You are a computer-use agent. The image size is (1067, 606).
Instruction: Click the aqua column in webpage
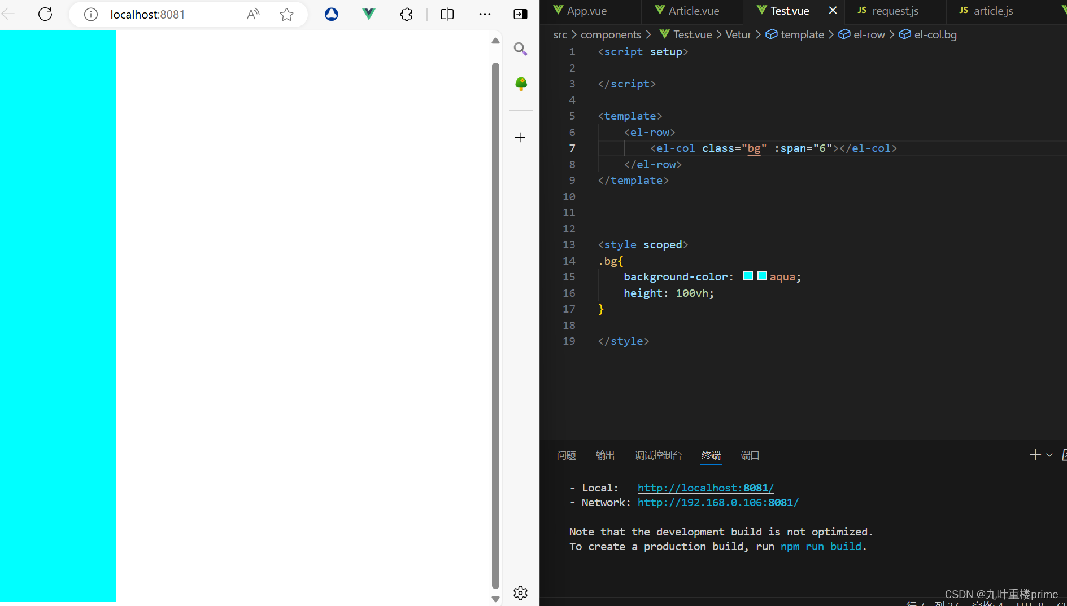click(x=58, y=316)
